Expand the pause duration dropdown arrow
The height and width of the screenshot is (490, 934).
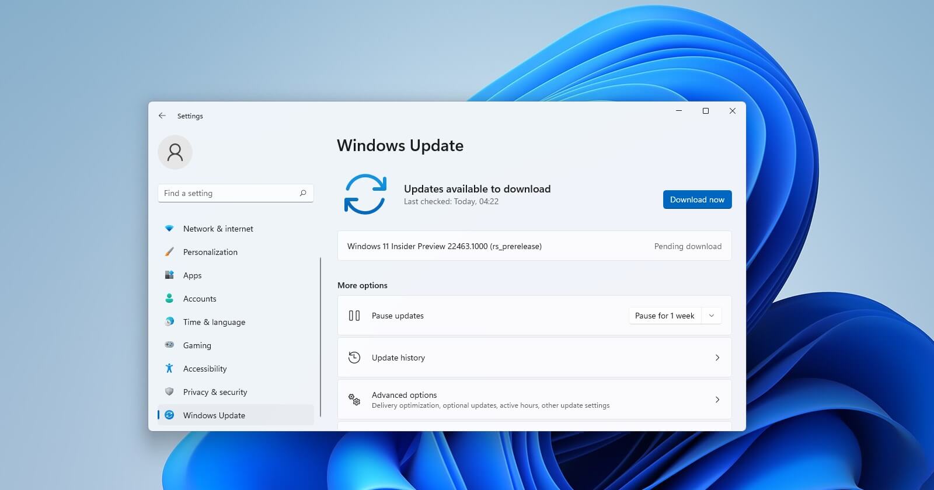coord(712,316)
